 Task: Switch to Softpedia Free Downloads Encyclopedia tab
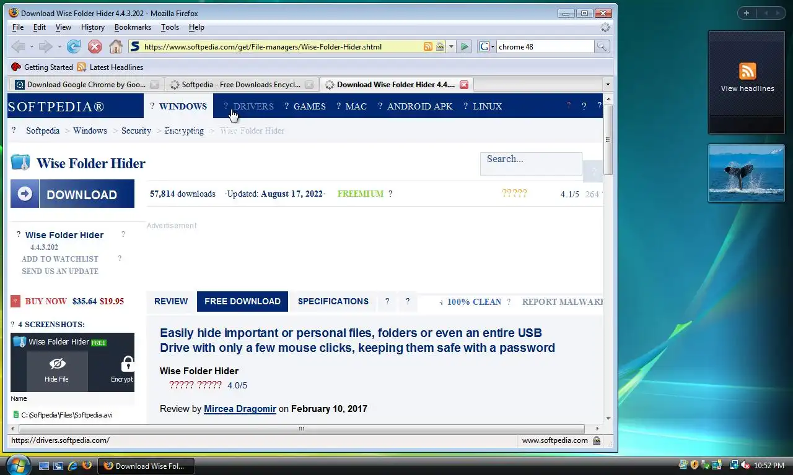coord(240,85)
